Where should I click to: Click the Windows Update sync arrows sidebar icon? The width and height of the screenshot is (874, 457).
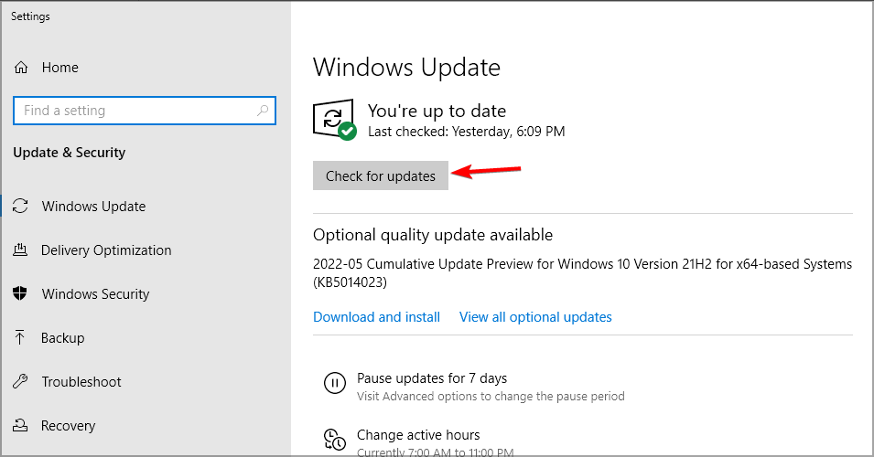[x=21, y=206]
